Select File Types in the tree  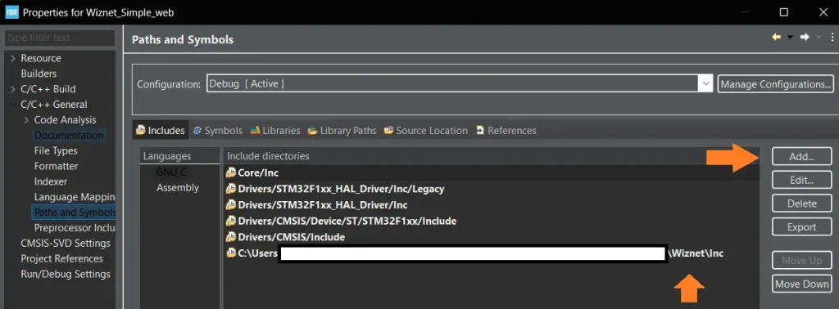[56, 151]
